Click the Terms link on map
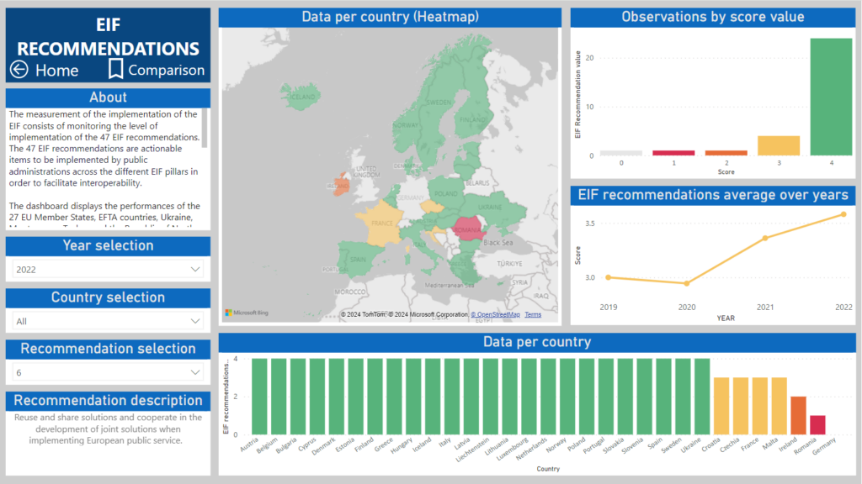Viewport: 862px width, 484px height. [x=533, y=314]
